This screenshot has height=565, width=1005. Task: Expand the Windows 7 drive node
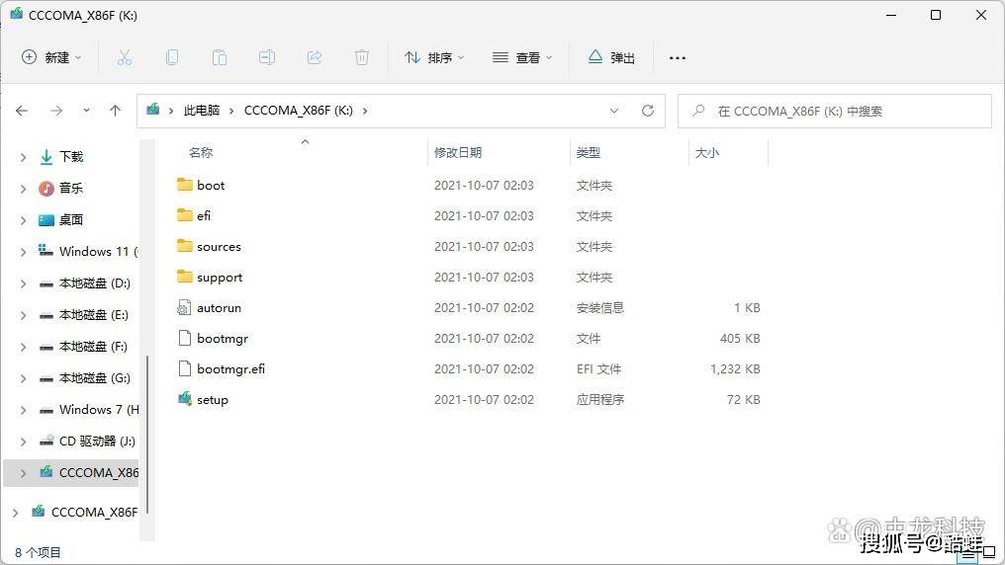23,410
